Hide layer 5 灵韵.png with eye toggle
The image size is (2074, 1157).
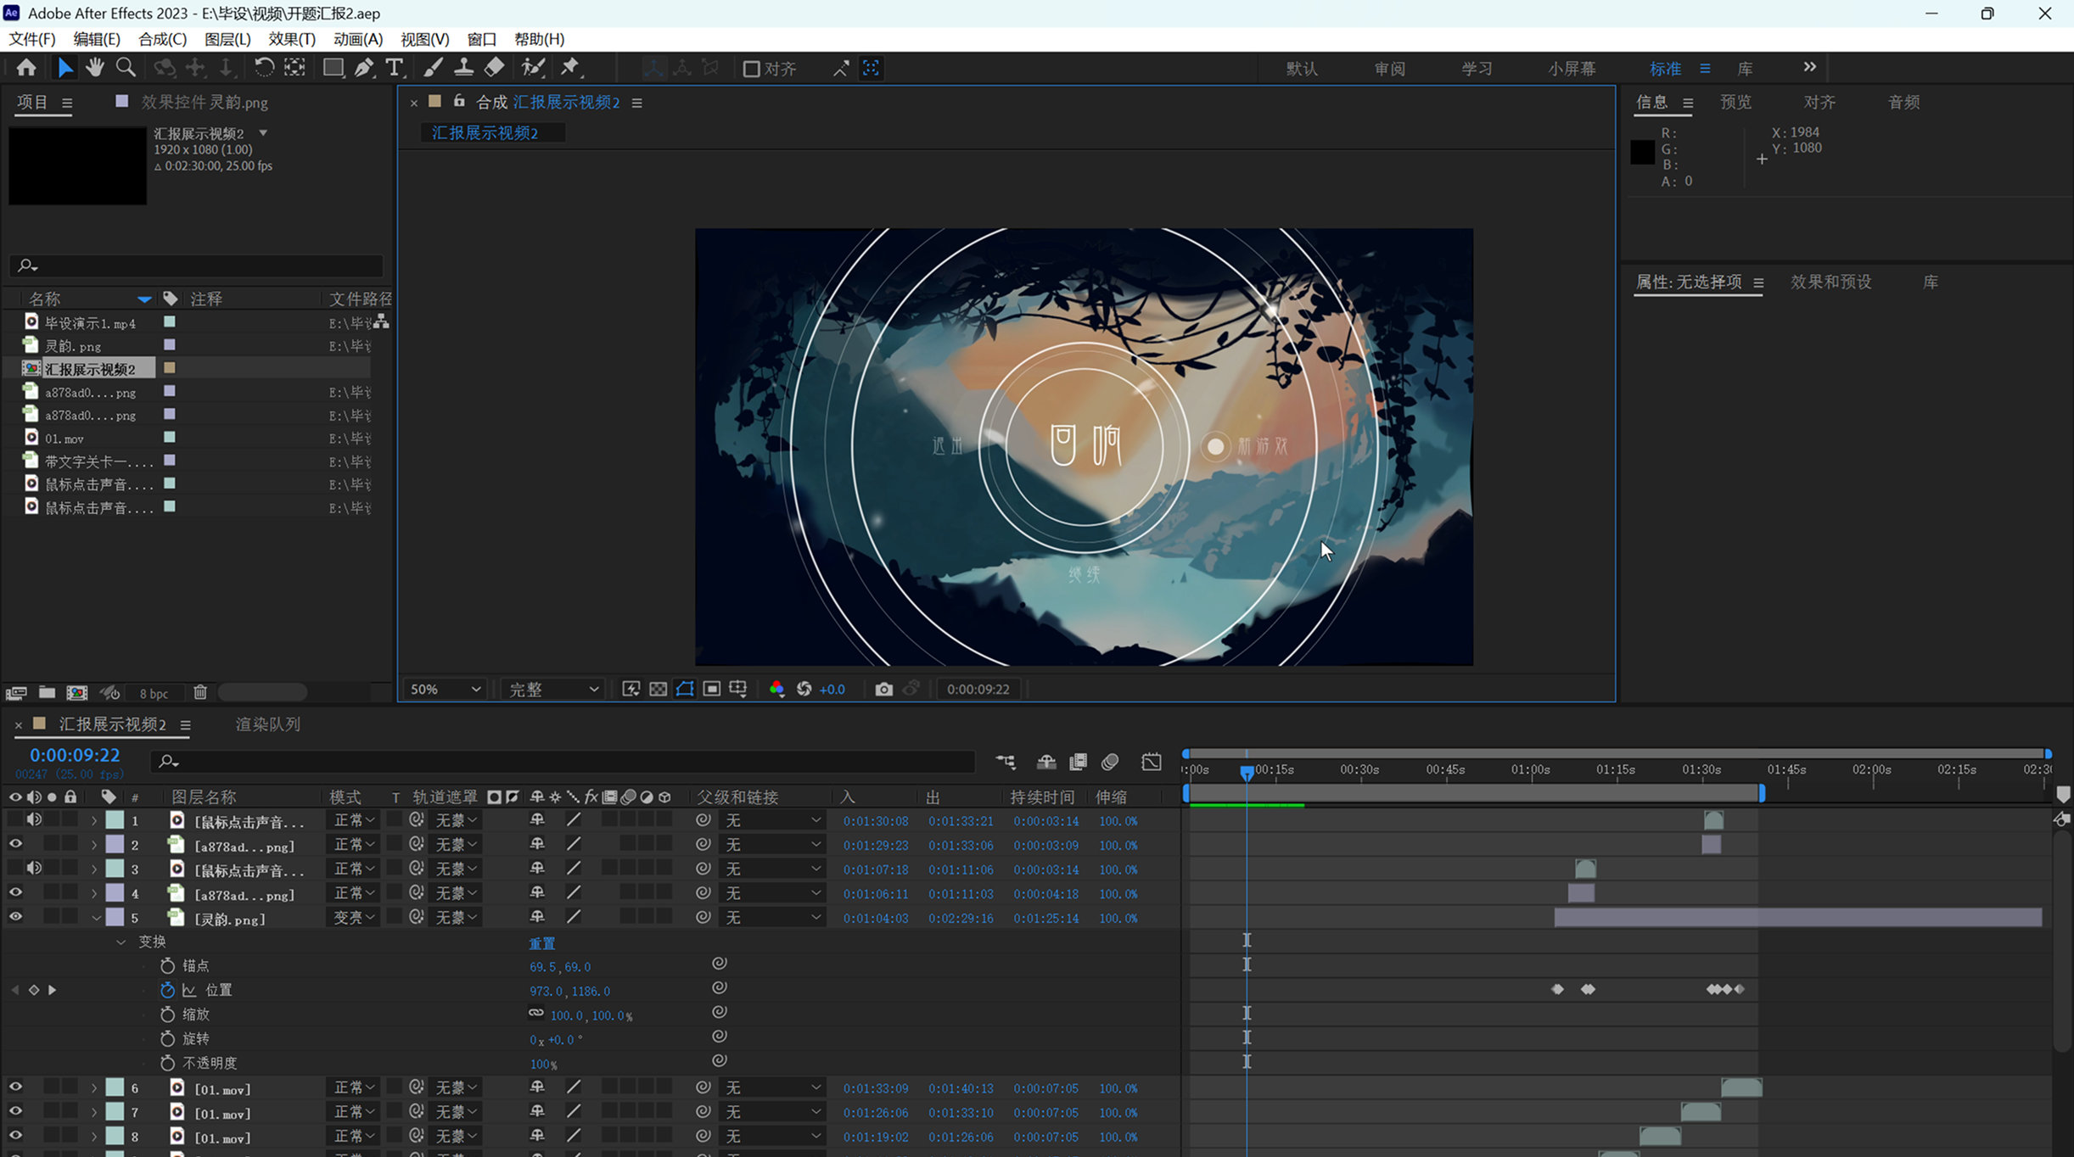(15, 917)
